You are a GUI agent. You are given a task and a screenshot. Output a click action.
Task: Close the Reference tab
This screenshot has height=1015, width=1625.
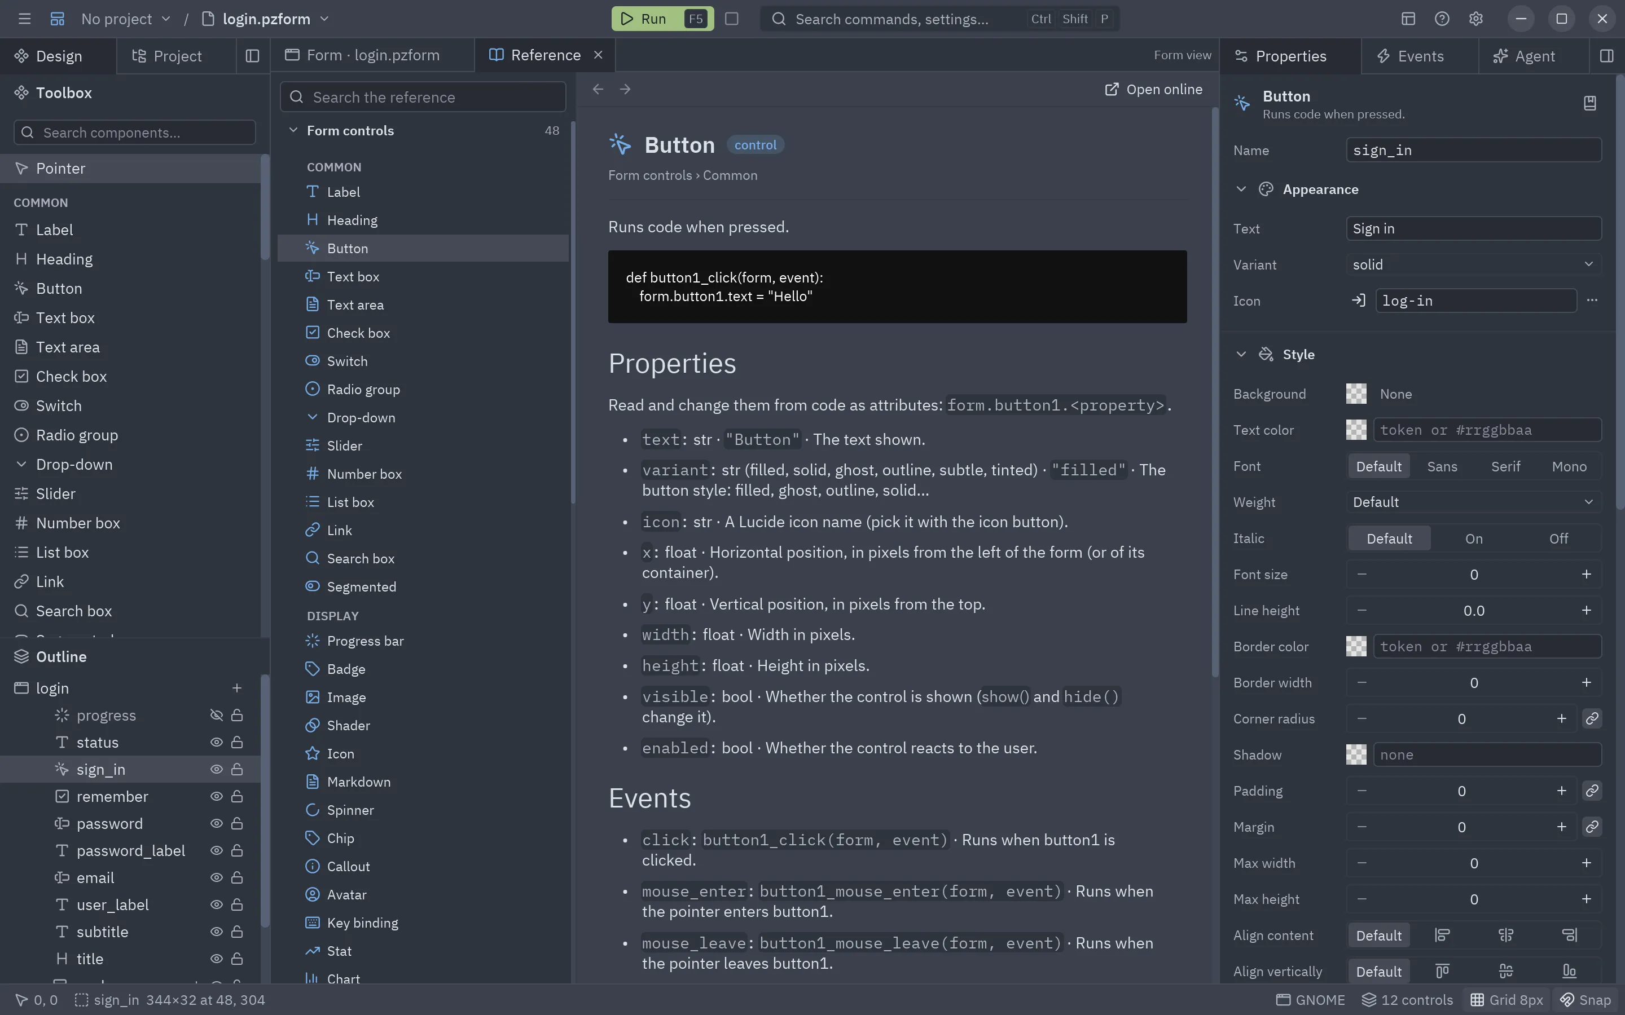(598, 55)
